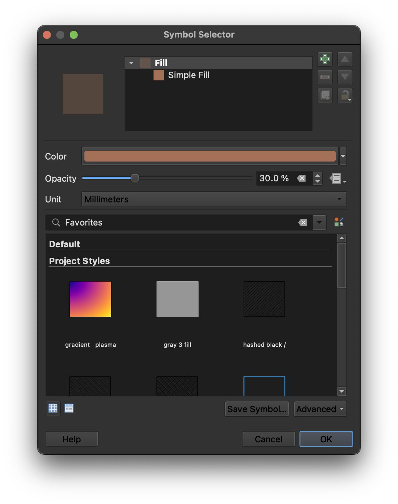Open the color dropdown arrow menu
Screen dimensions: 398x504
pyautogui.click(x=343, y=156)
